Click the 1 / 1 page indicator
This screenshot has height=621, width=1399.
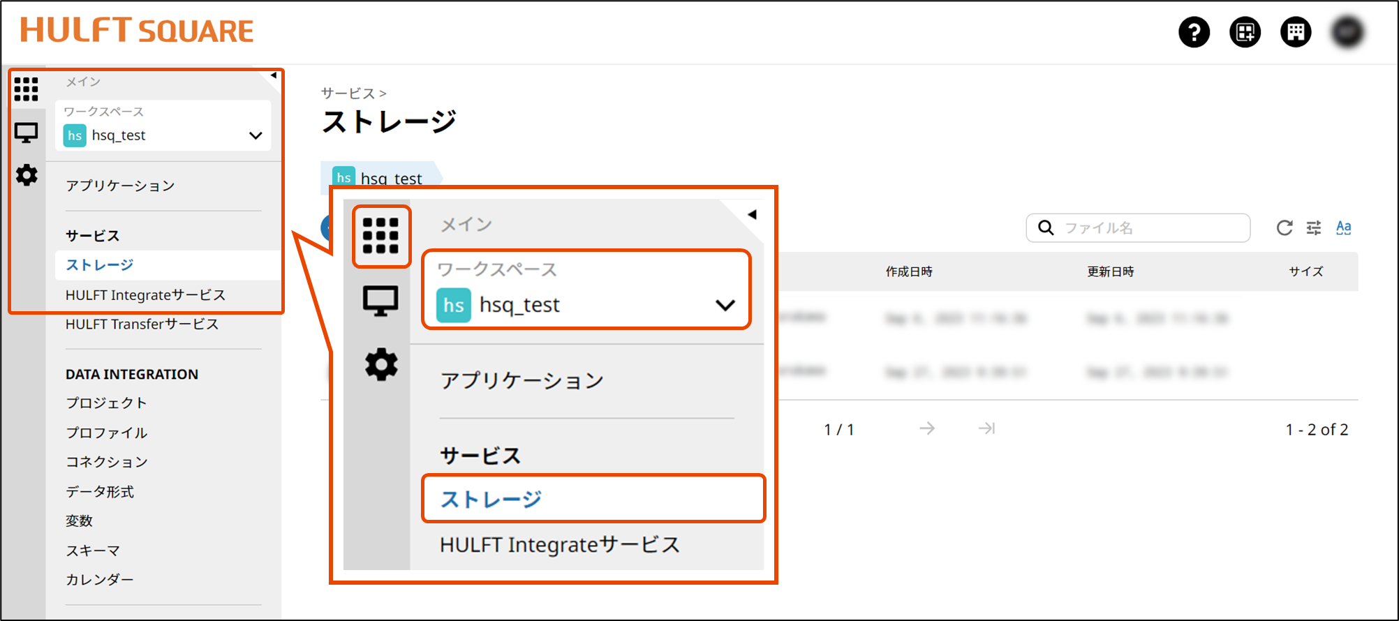coord(839,430)
